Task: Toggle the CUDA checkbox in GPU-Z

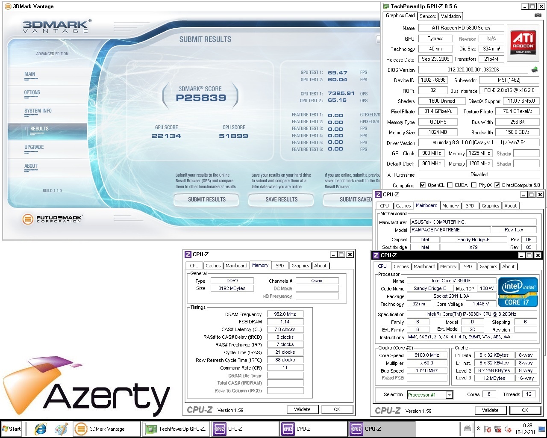Action: (x=449, y=185)
